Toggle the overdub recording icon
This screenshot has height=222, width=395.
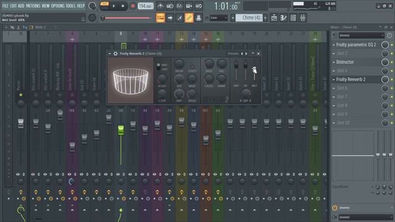189,6
